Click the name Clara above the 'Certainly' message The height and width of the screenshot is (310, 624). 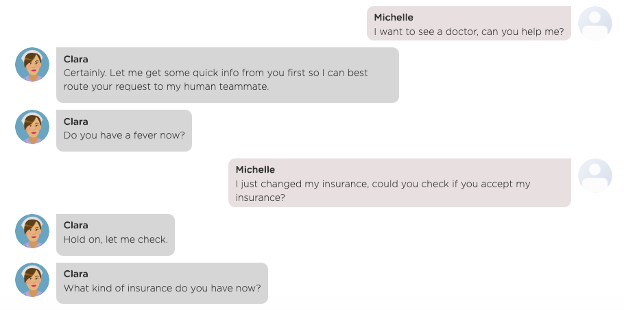click(x=75, y=59)
